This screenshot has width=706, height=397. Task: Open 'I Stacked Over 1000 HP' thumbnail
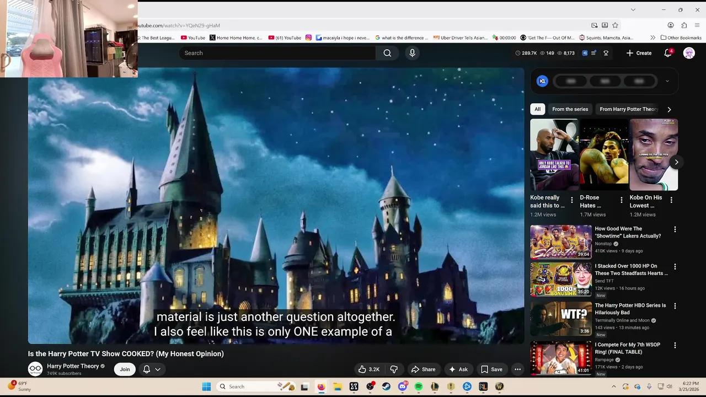click(561, 279)
